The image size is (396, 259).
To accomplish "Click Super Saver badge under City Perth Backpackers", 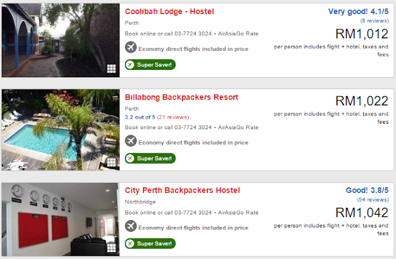I will point(150,244).
